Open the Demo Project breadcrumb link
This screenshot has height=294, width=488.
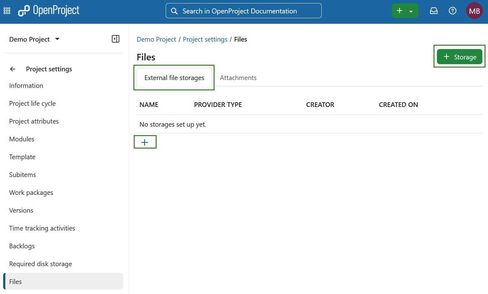coord(156,39)
